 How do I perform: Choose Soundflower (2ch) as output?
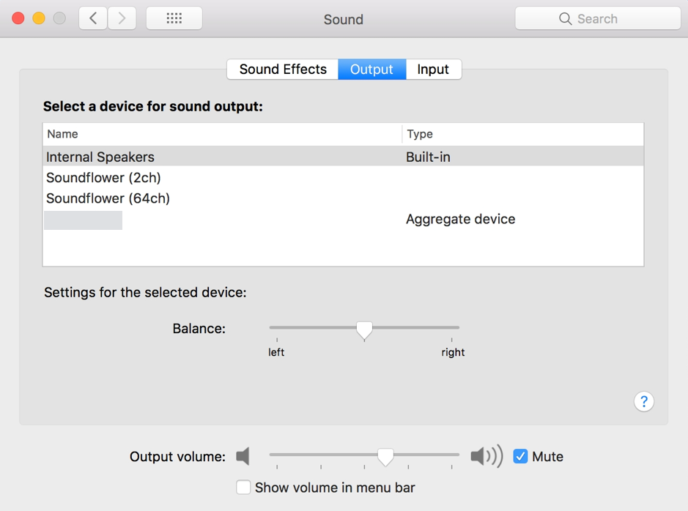click(103, 177)
